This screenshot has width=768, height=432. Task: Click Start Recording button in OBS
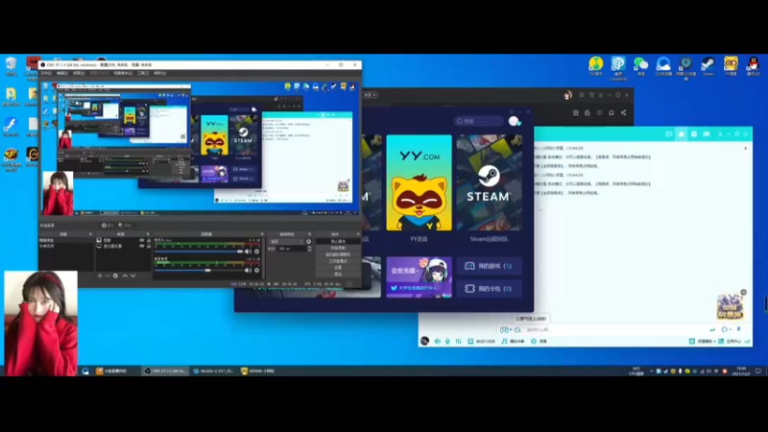click(338, 248)
